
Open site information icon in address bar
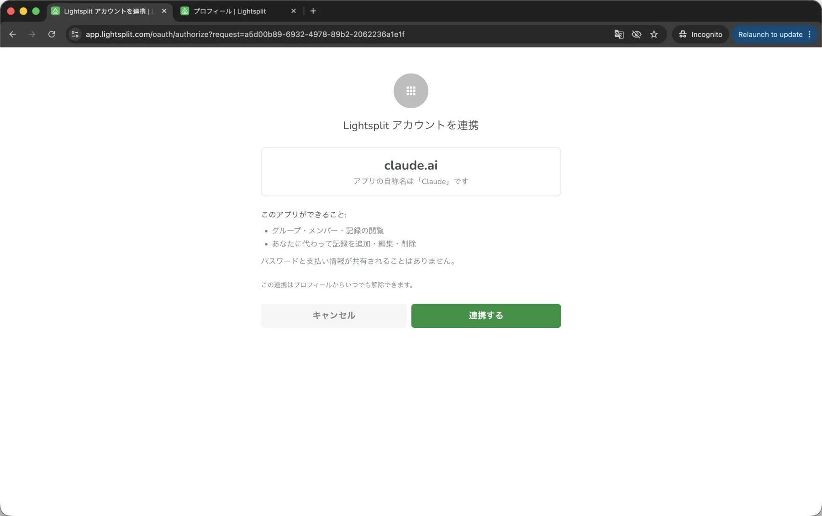(75, 34)
